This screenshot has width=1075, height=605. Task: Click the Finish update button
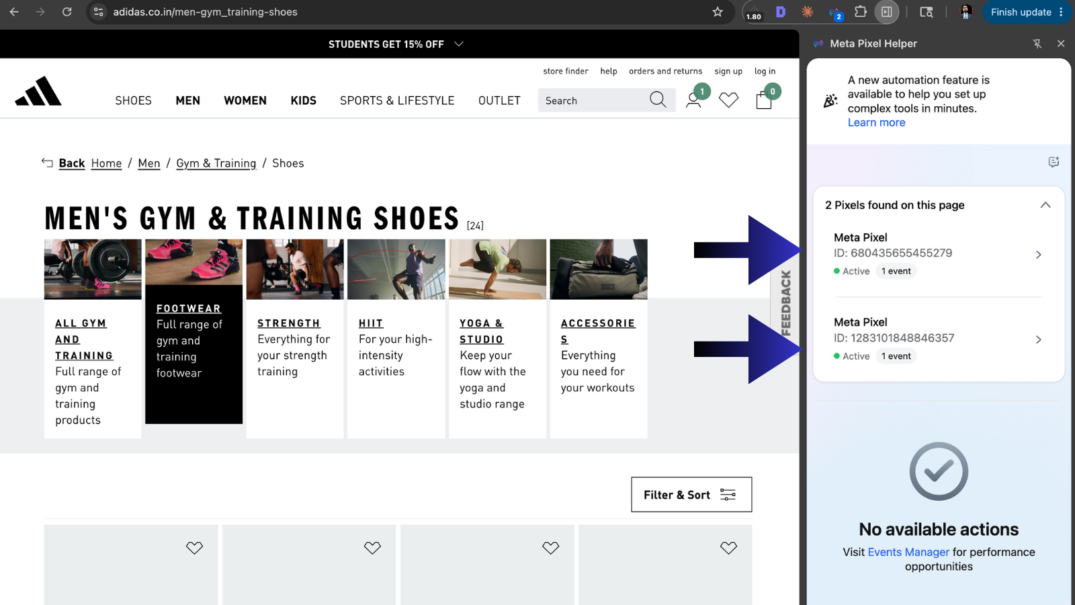tap(1027, 12)
